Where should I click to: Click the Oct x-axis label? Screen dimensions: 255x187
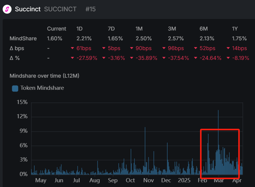tap(130, 180)
